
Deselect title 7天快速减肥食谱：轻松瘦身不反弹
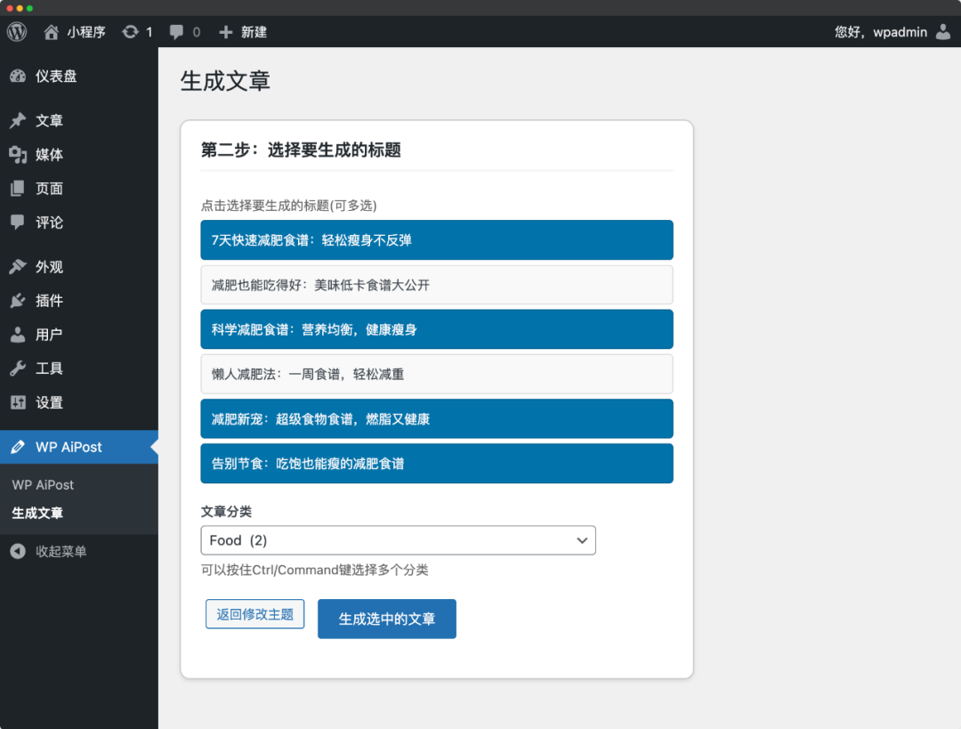click(436, 239)
